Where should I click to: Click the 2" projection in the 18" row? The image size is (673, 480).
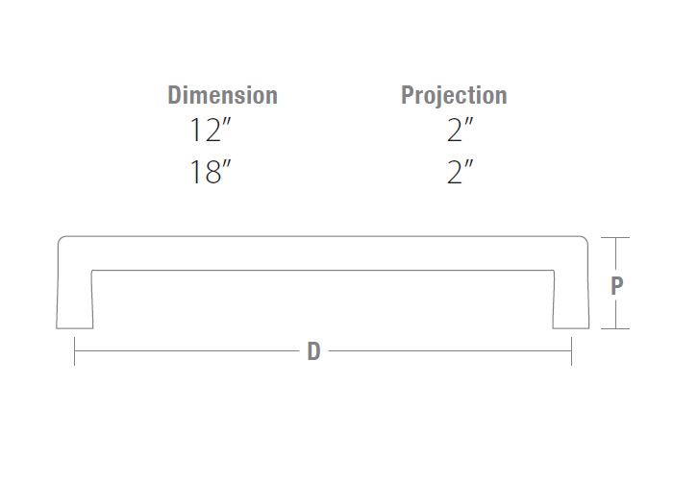[x=461, y=173]
